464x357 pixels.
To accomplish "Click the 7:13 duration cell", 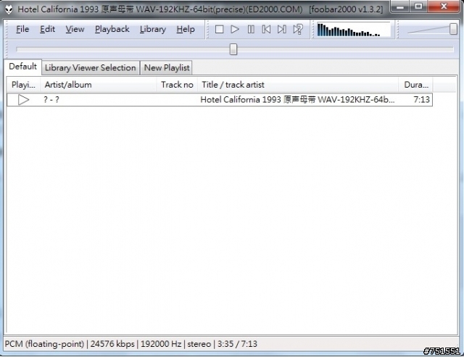I will 421,100.
